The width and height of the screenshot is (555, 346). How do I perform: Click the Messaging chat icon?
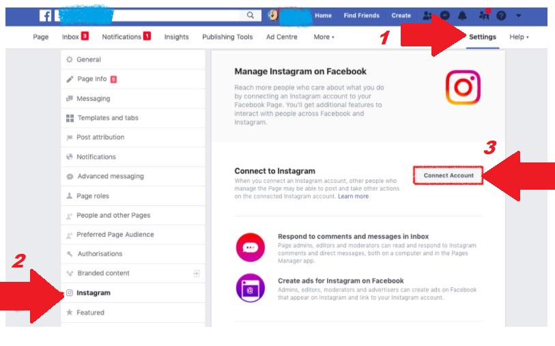70,98
